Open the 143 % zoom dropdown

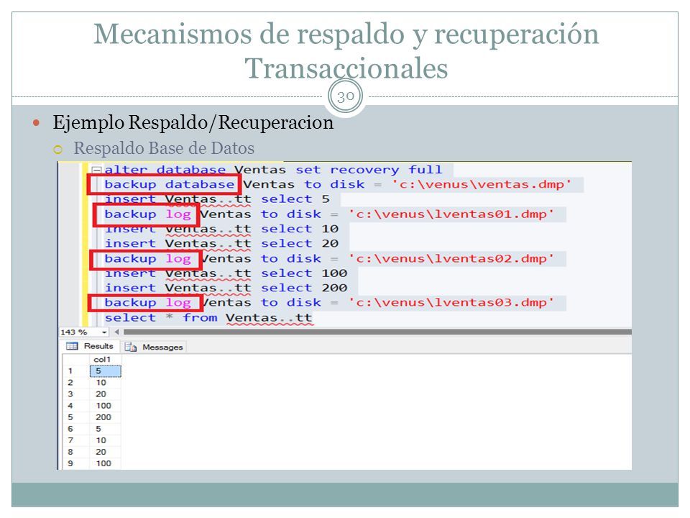pos(104,332)
